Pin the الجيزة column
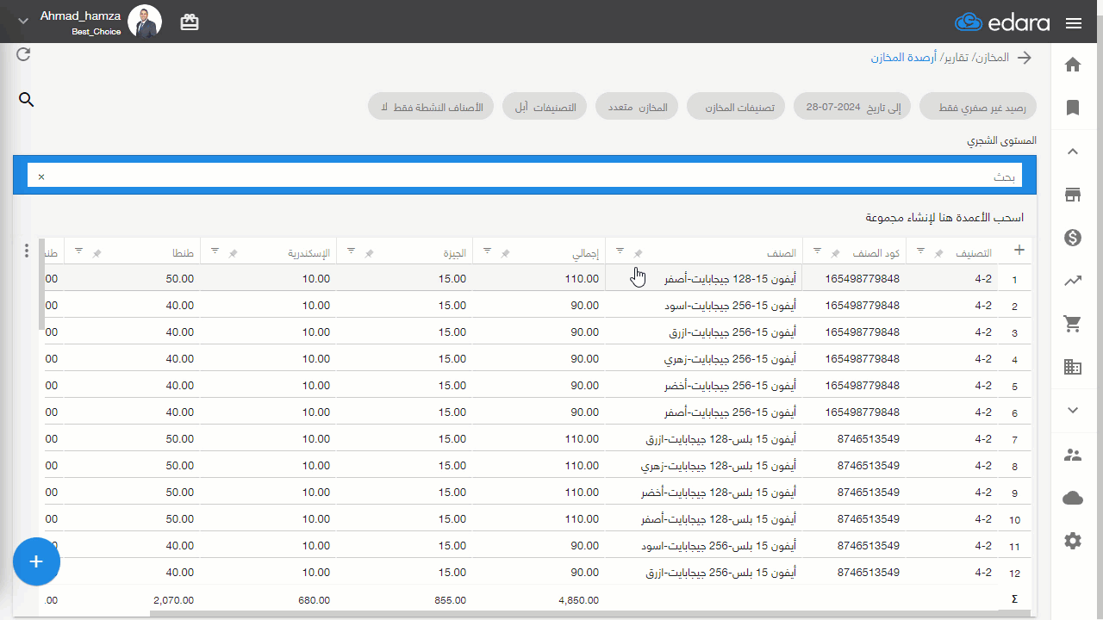The height and width of the screenshot is (620, 1103). pos(369,253)
